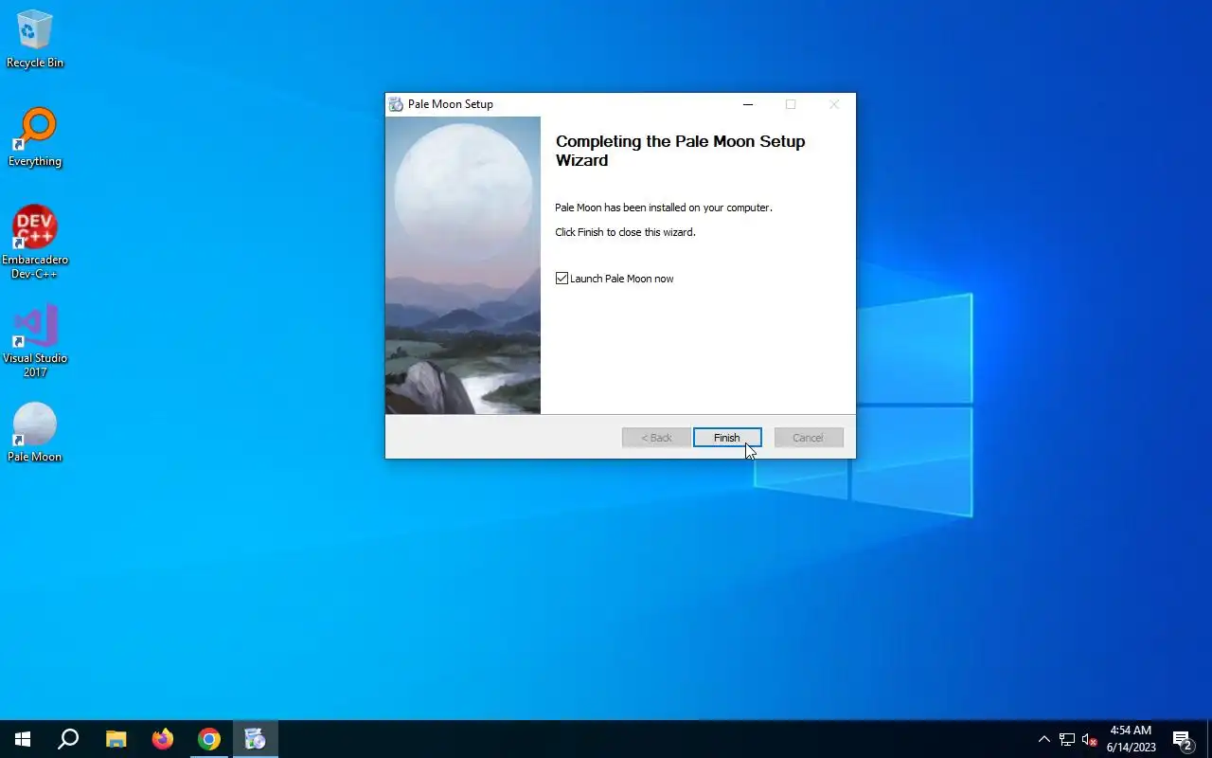Minimize the Pale Moon Setup window
Viewport: 1212px width, 758px height.
tap(748, 104)
